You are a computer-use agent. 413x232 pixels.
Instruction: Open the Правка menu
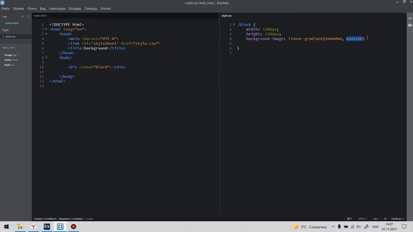click(x=18, y=8)
